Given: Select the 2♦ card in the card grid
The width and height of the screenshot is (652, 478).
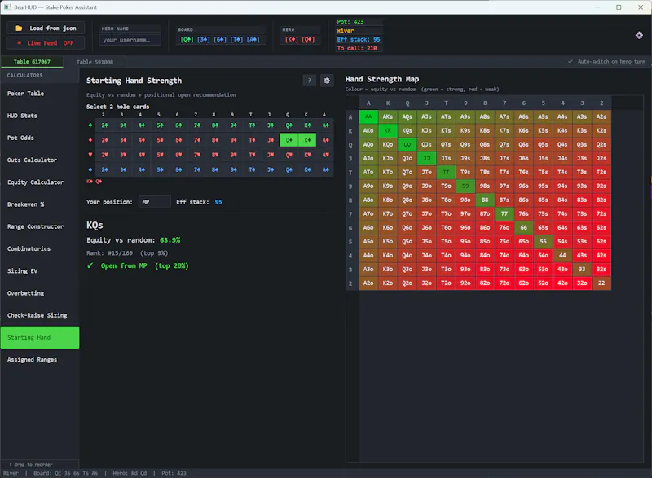Looking at the screenshot, I should pyautogui.click(x=104, y=140).
